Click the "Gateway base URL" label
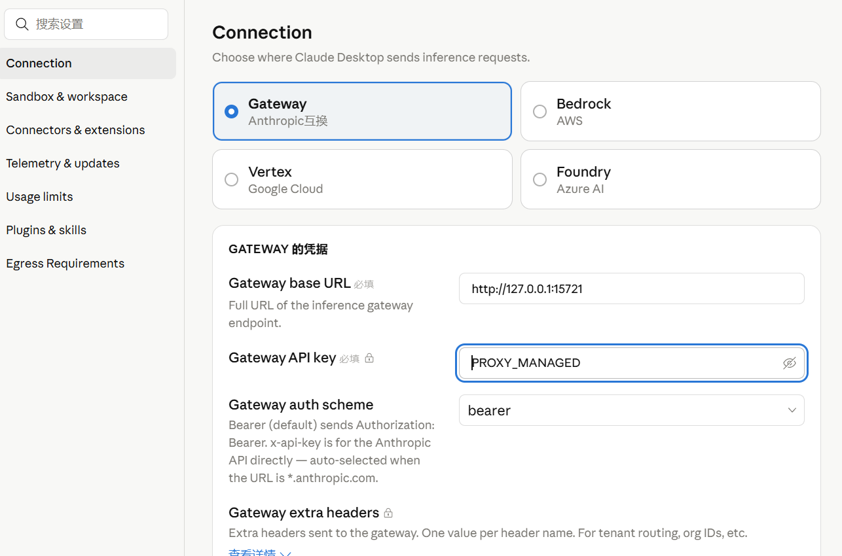This screenshot has height=556, width=842. pos(289,283)
